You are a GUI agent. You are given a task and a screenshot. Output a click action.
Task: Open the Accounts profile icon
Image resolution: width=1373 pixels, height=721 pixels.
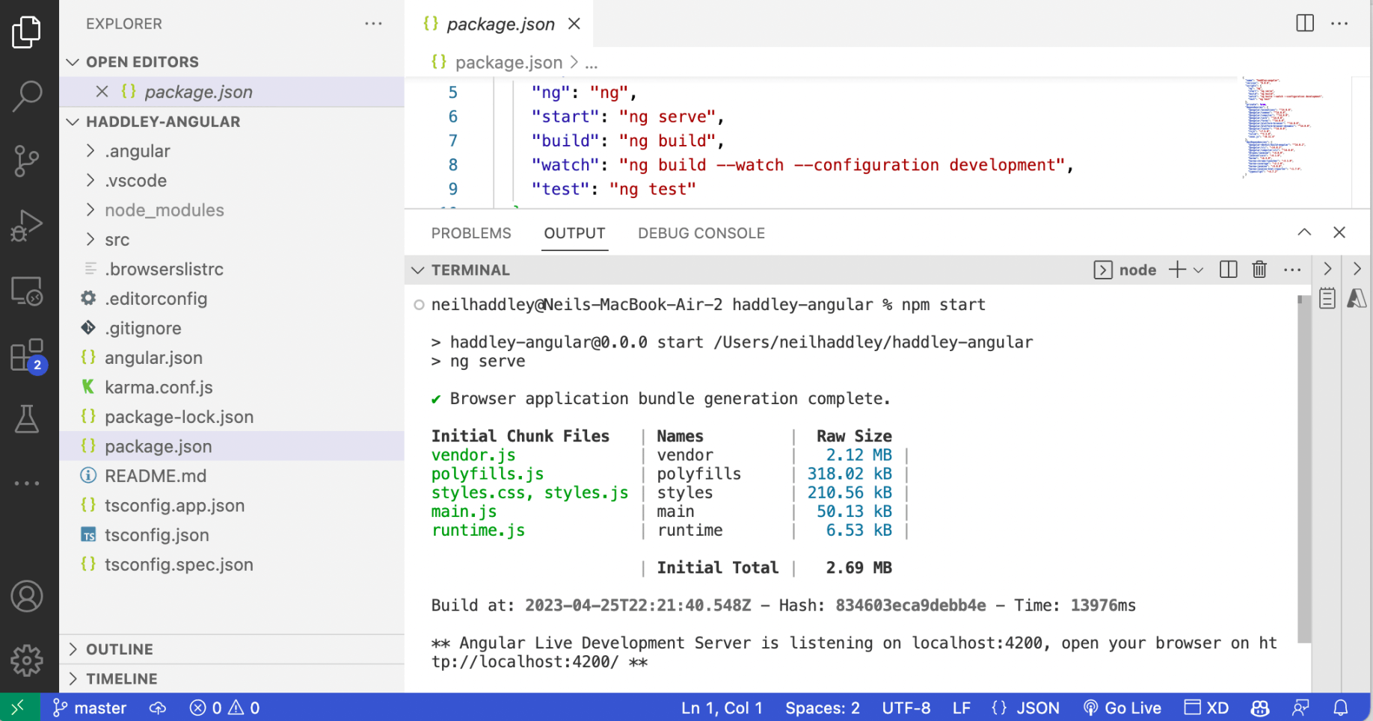(28, 596)
